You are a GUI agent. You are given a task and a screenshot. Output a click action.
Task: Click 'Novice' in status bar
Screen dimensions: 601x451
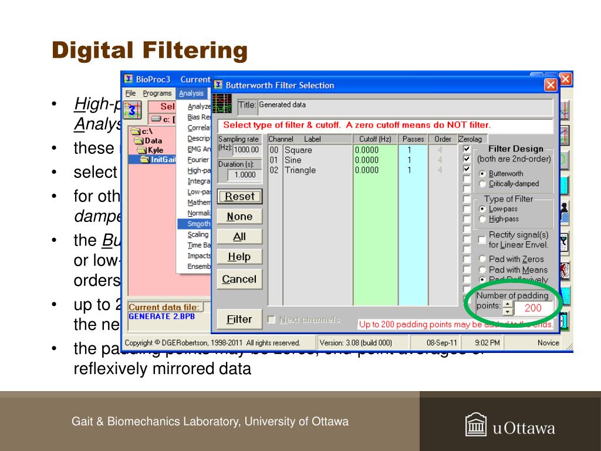click(548, 343)
